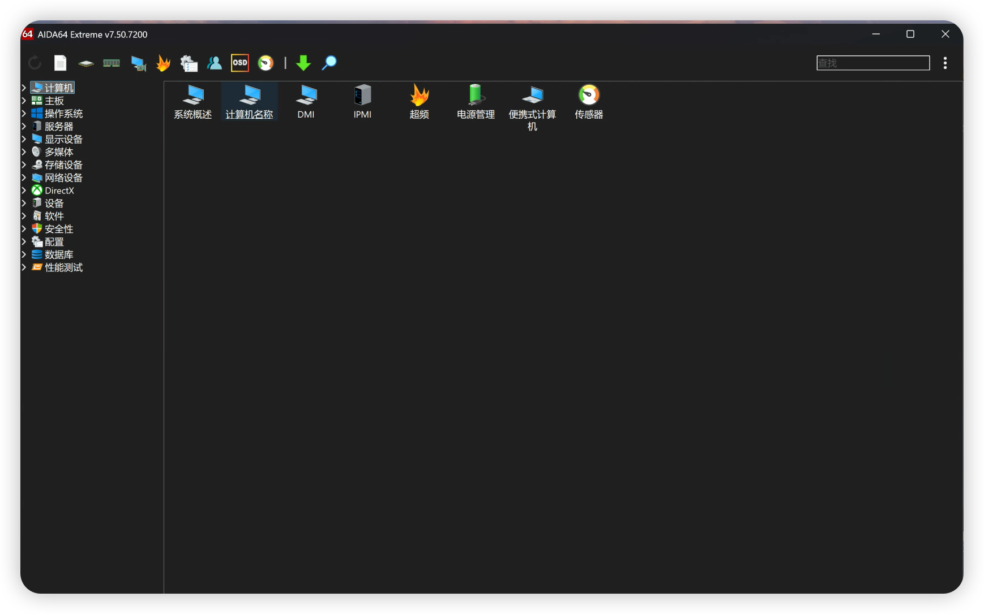984x614 pixels.
Task: Click the AIDA64 logo in title bar
Action: click(x=27, y=34)
